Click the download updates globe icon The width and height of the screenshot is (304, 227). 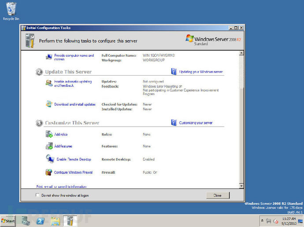(x=49, y=104)
